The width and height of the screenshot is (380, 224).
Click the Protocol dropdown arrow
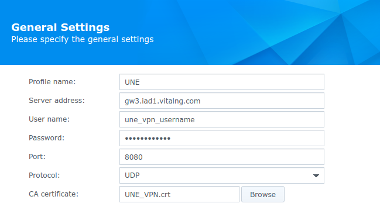(x=316, y=175)
